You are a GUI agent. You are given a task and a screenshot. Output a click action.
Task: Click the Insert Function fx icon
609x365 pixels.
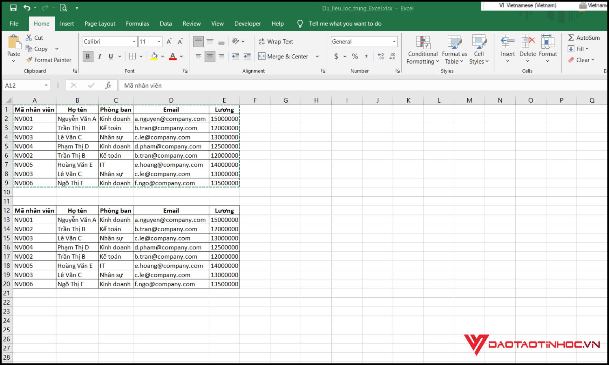coord(108,85)
